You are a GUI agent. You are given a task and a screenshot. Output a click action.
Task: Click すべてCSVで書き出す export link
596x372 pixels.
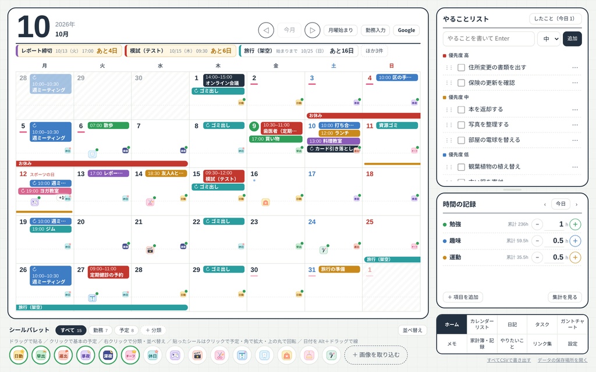[x=509, y=360]
